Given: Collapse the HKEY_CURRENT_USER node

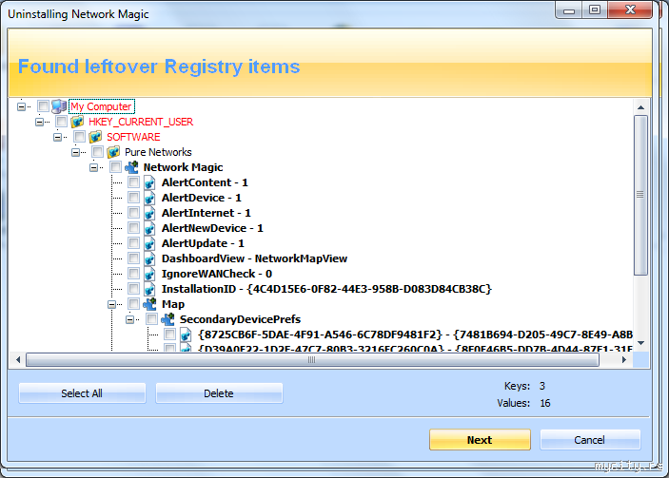Looking at the screenshot, I should coord(39,122).
